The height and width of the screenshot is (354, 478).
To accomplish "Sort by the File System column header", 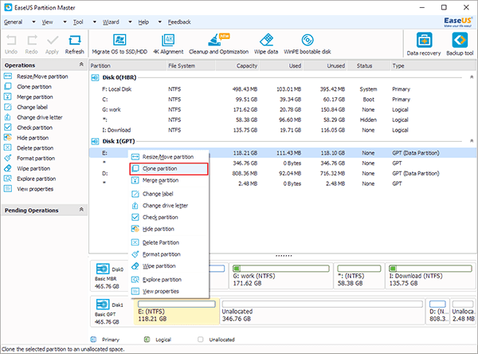I will click(191, 65).
